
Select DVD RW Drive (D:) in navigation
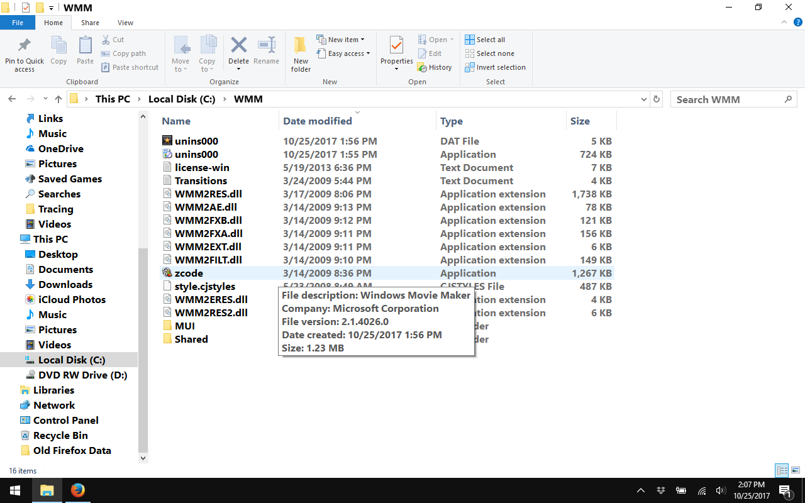(x=82, y=375)
